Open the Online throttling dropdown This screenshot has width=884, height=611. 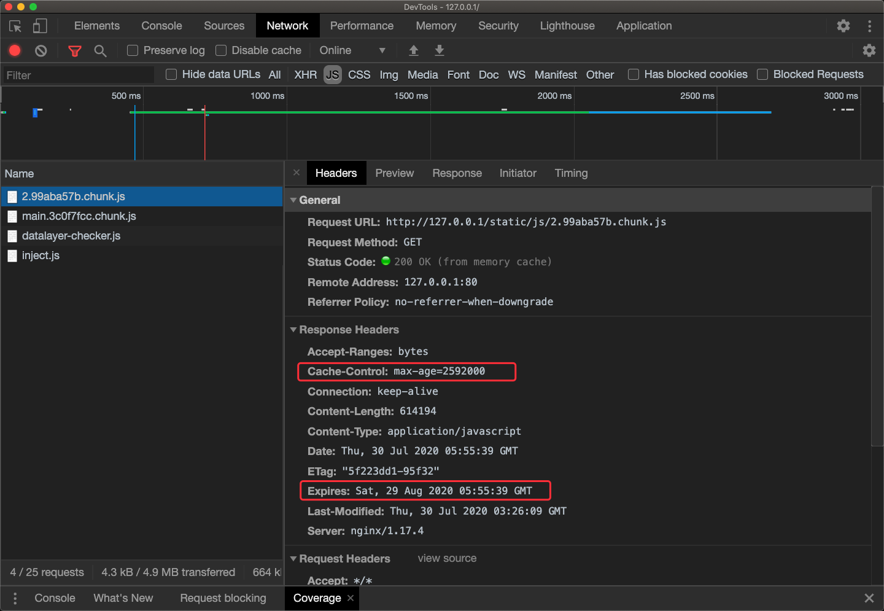352,50
